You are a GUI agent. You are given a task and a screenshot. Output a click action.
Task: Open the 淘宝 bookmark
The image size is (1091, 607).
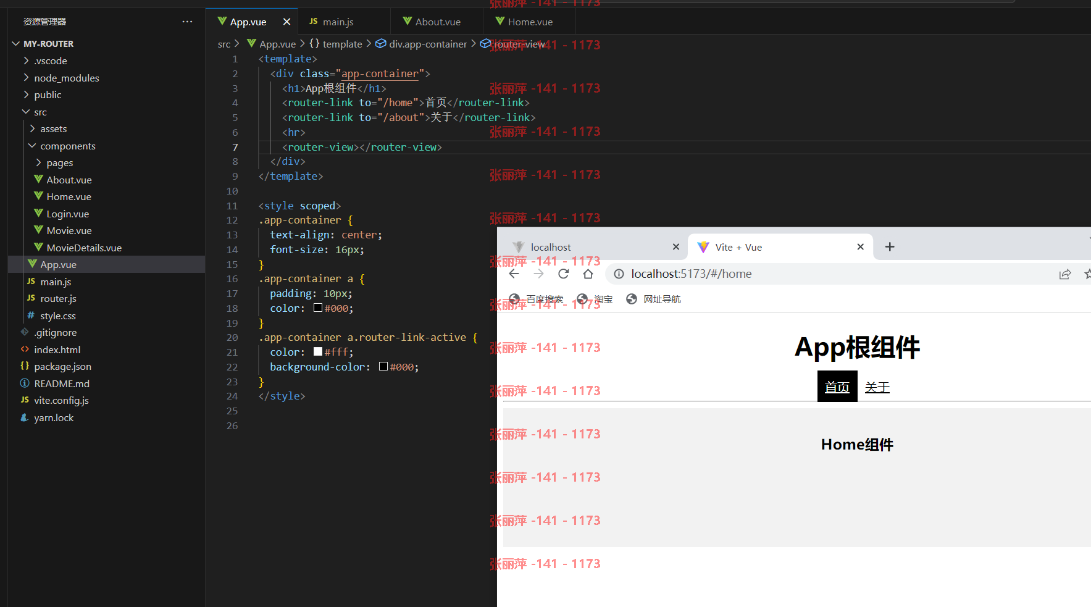(x=595, y=299)
